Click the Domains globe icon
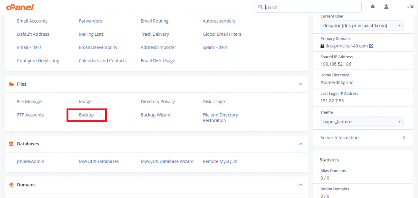 click(x=11, y=185)
